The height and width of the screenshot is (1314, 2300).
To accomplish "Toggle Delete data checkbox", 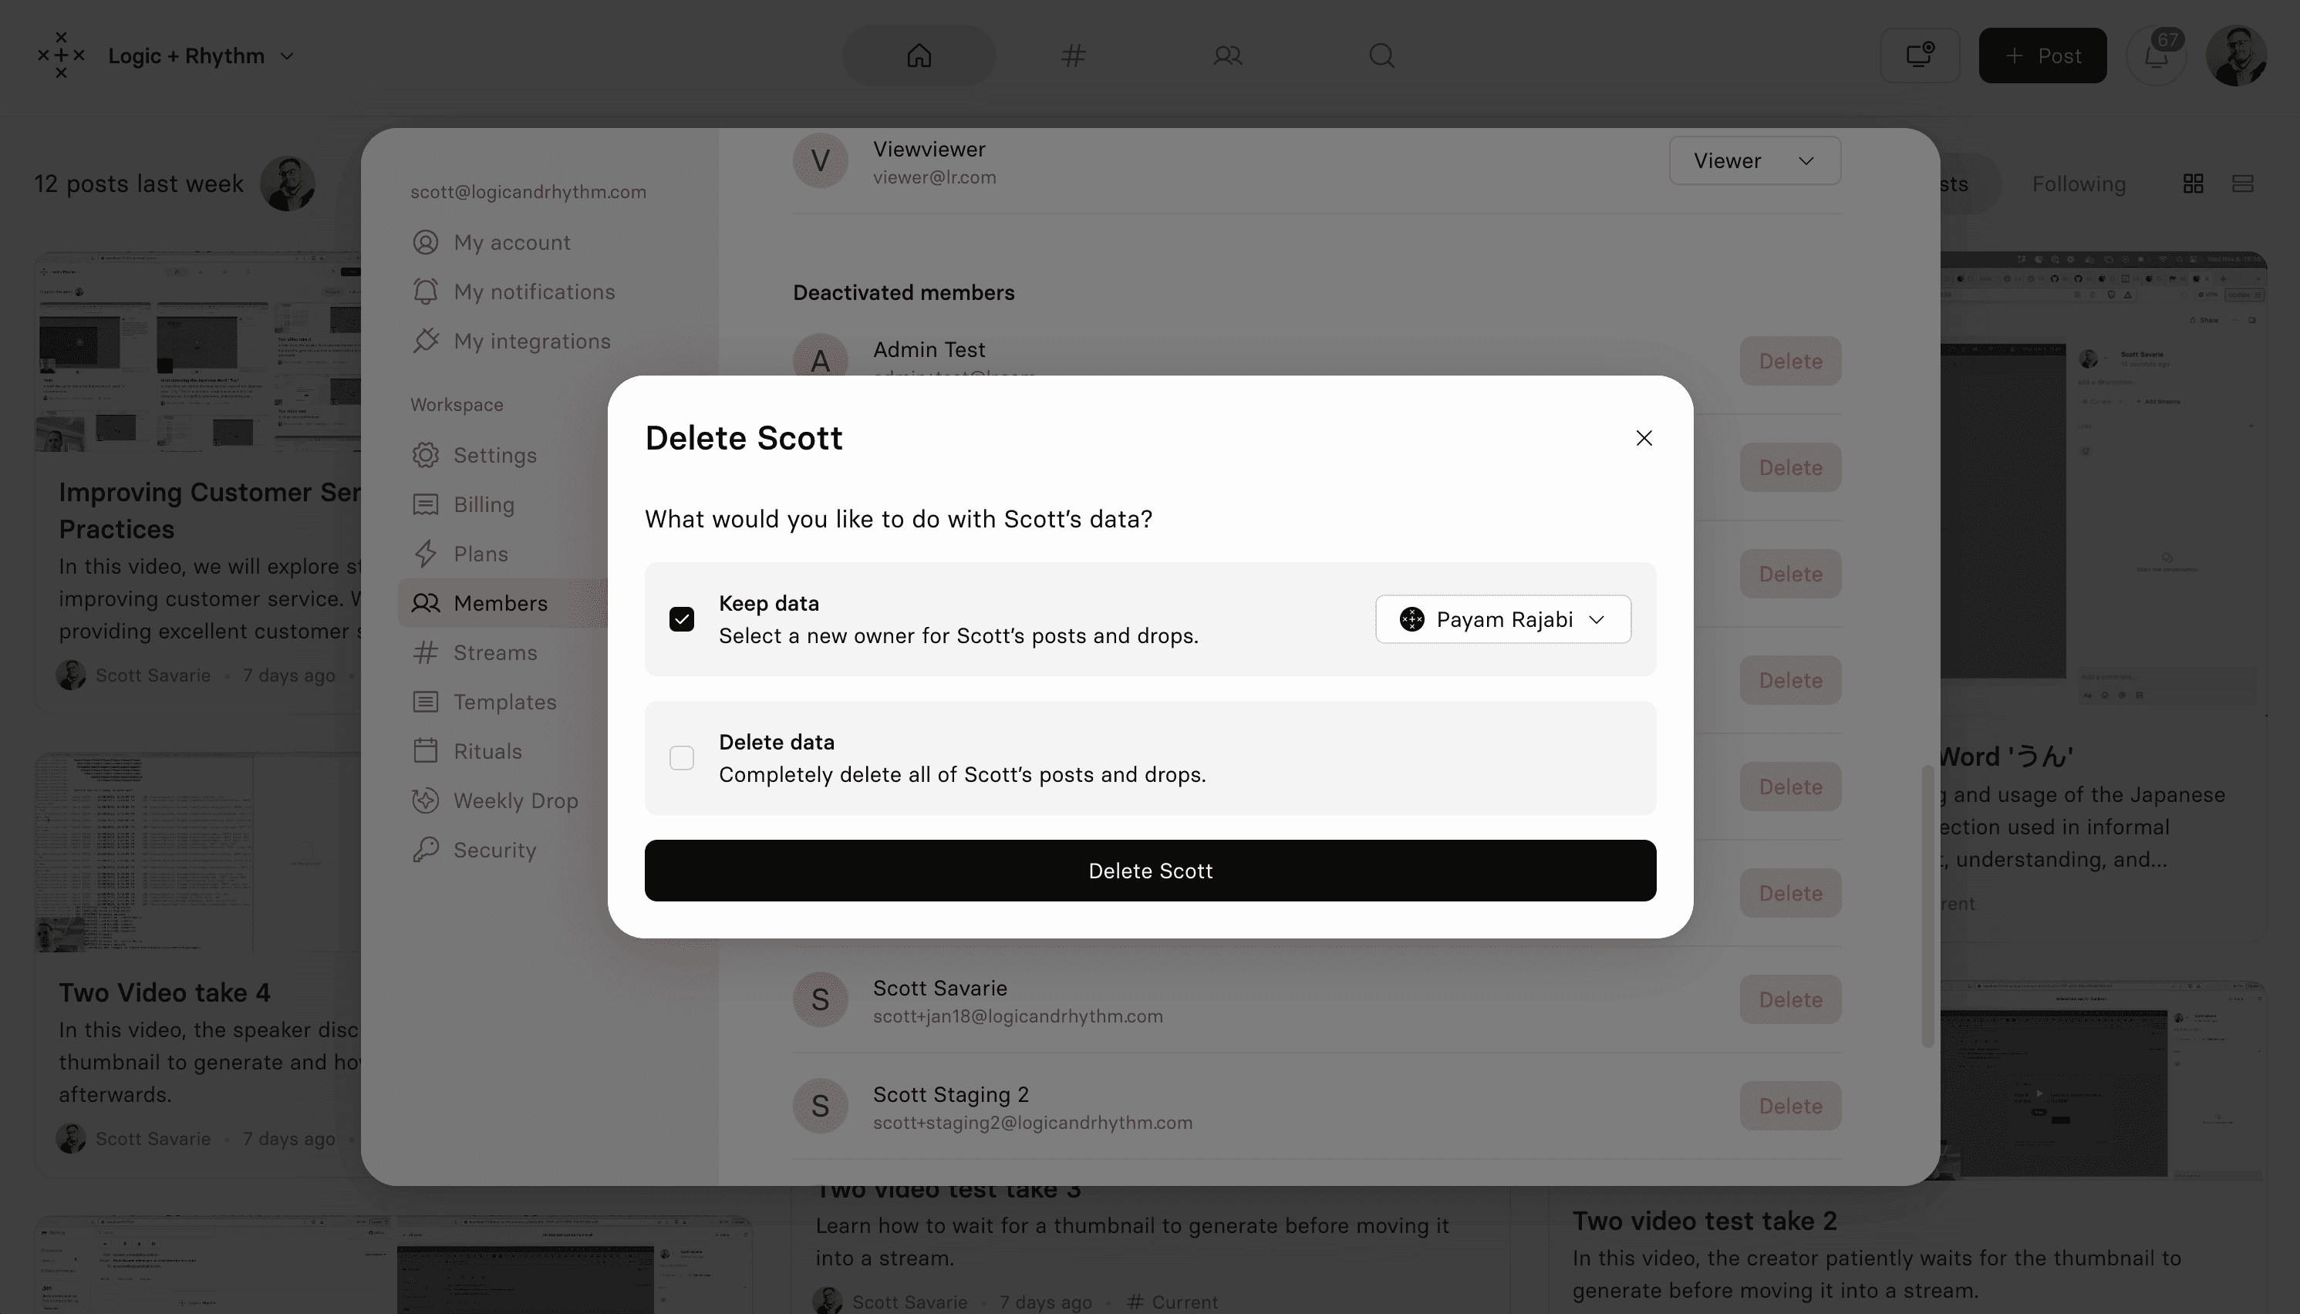I will coord(681,758).
